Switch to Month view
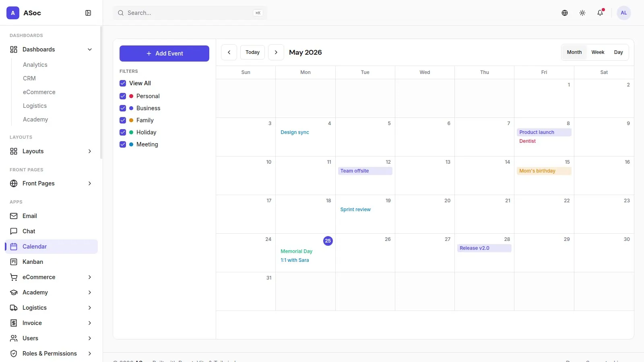This screenshot has height=362, width=644. (574, 52)
